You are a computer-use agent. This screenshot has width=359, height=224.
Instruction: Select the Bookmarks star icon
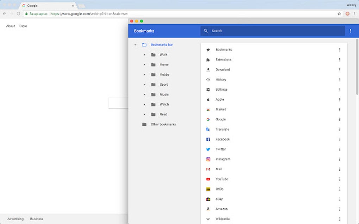point(208,50)
